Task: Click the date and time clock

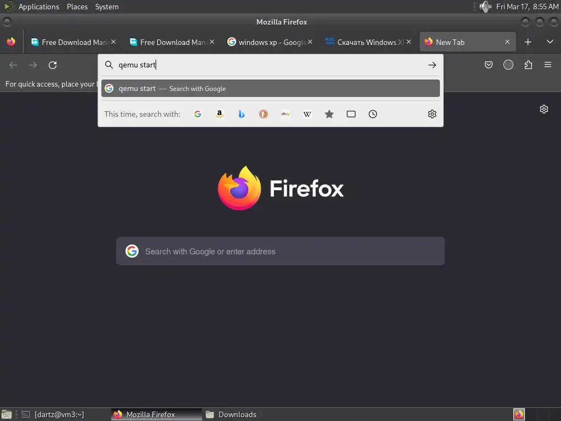Action: (527, 7)
